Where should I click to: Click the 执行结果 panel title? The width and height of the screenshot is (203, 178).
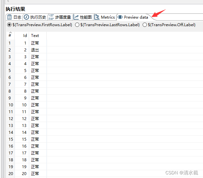(x=15, y=9)
